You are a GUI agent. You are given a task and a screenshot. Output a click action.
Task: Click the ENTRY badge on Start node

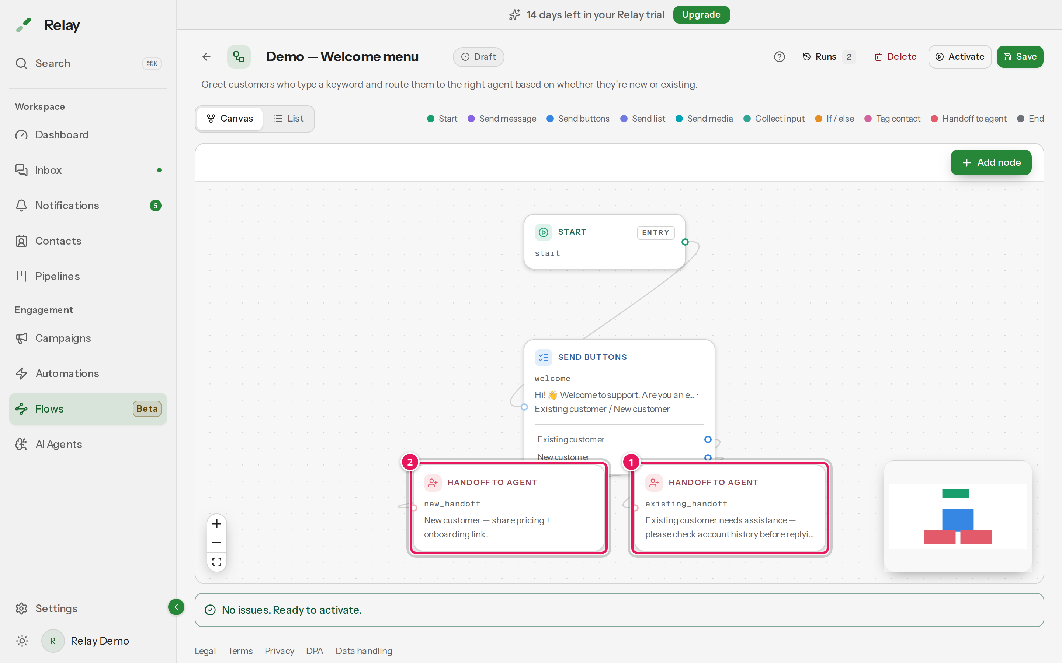tap(656, 232)
